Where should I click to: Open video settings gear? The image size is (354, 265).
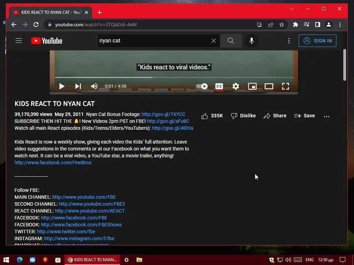point(236,86)
